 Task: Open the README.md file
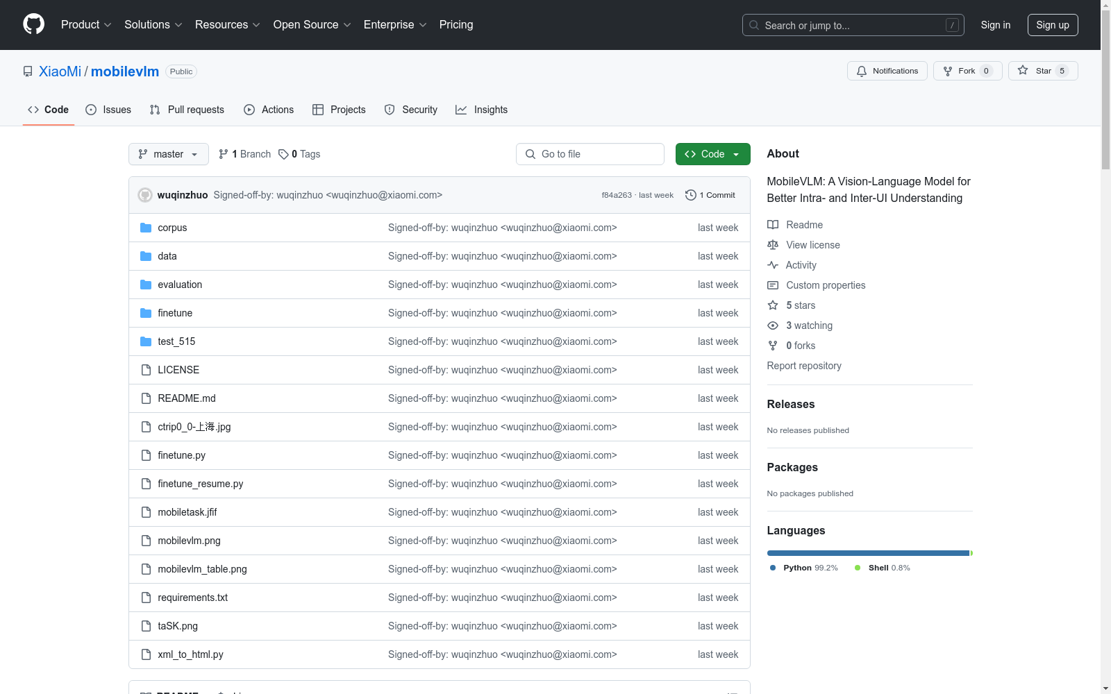(x=187, y=398)
